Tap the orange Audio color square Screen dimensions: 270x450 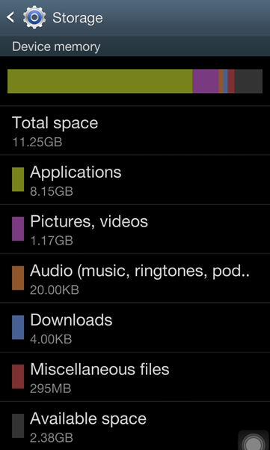[x=18, y=278]
